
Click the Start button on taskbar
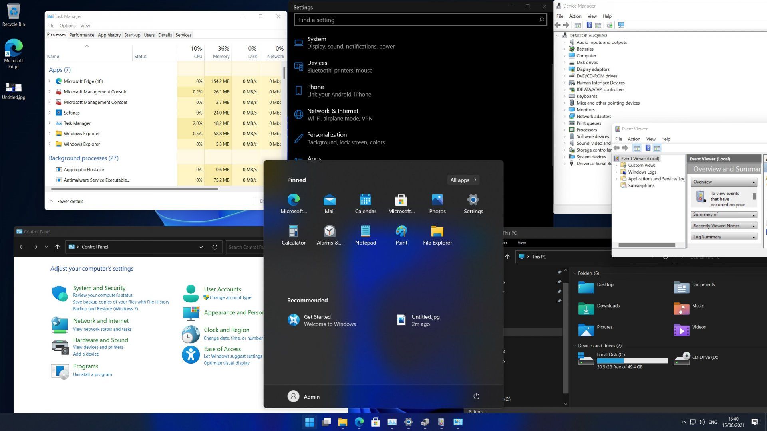click(x=309, y=422)
